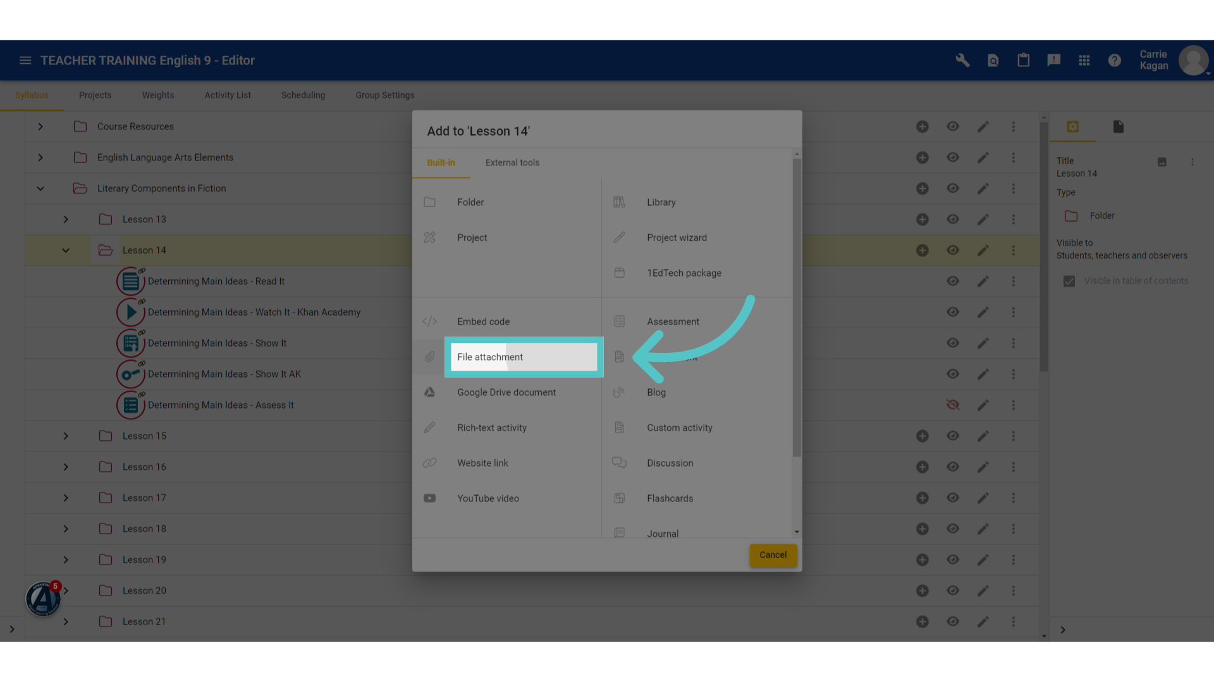Click the document tab icon in right panel
The width and height of the screenshot is (1214, 682).
pos(1119,127)
